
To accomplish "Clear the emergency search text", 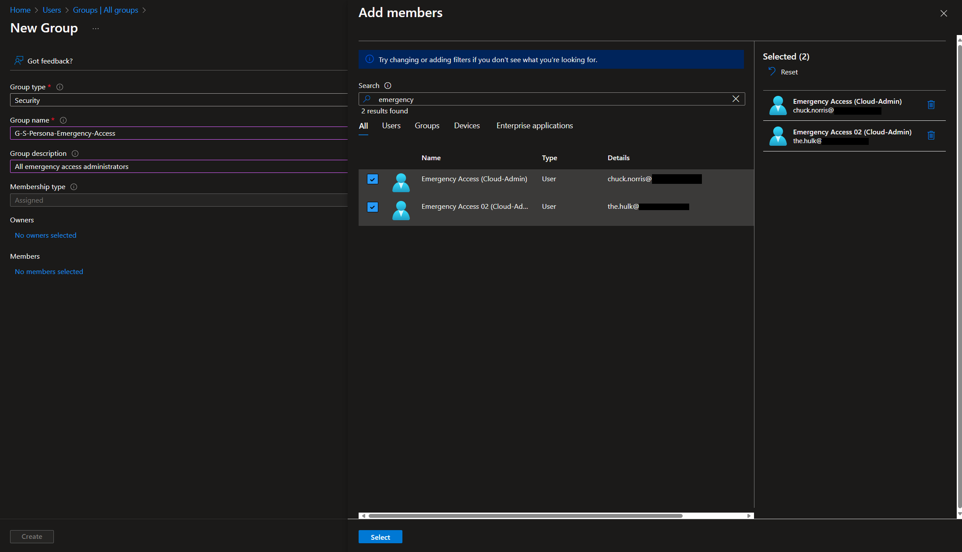I will 736,99.
